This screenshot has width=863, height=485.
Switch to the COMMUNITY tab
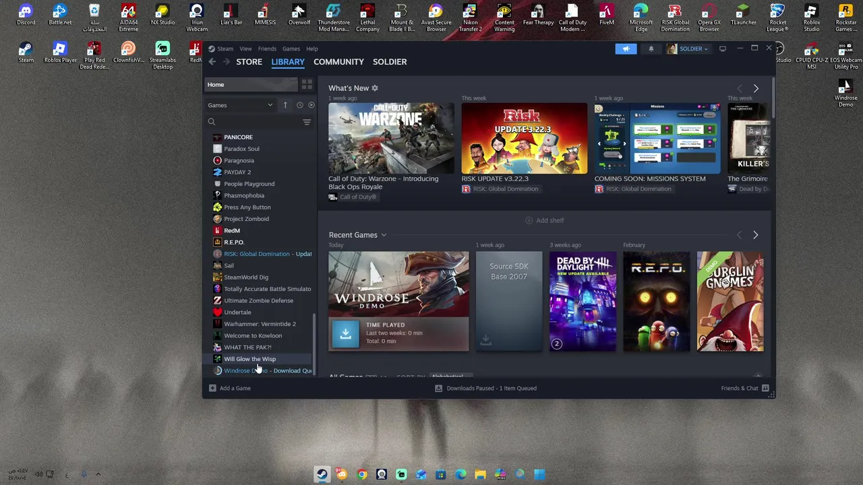(338, 62)
